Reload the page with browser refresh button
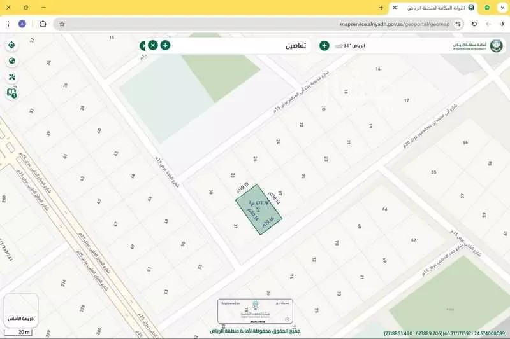Viewport: 510px width, 339px height. coord(474,24)
